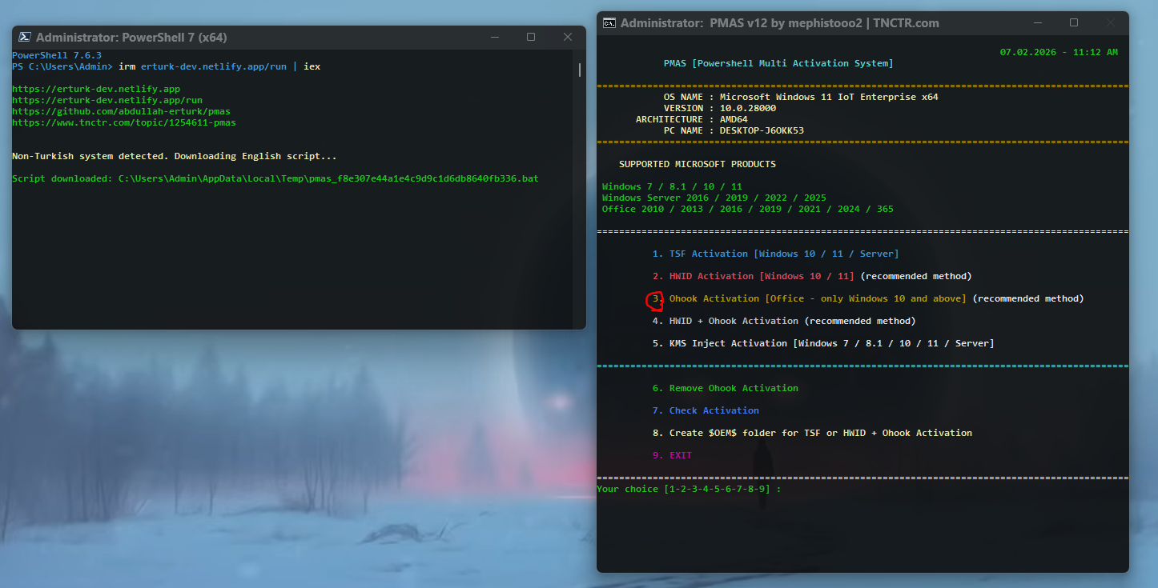The height and width of the screenshot is (588, 1158).
Task: Click the PMAS [Powershell Multi Activation System] heading
Action: pyautogui.click(x=778, y=63)
